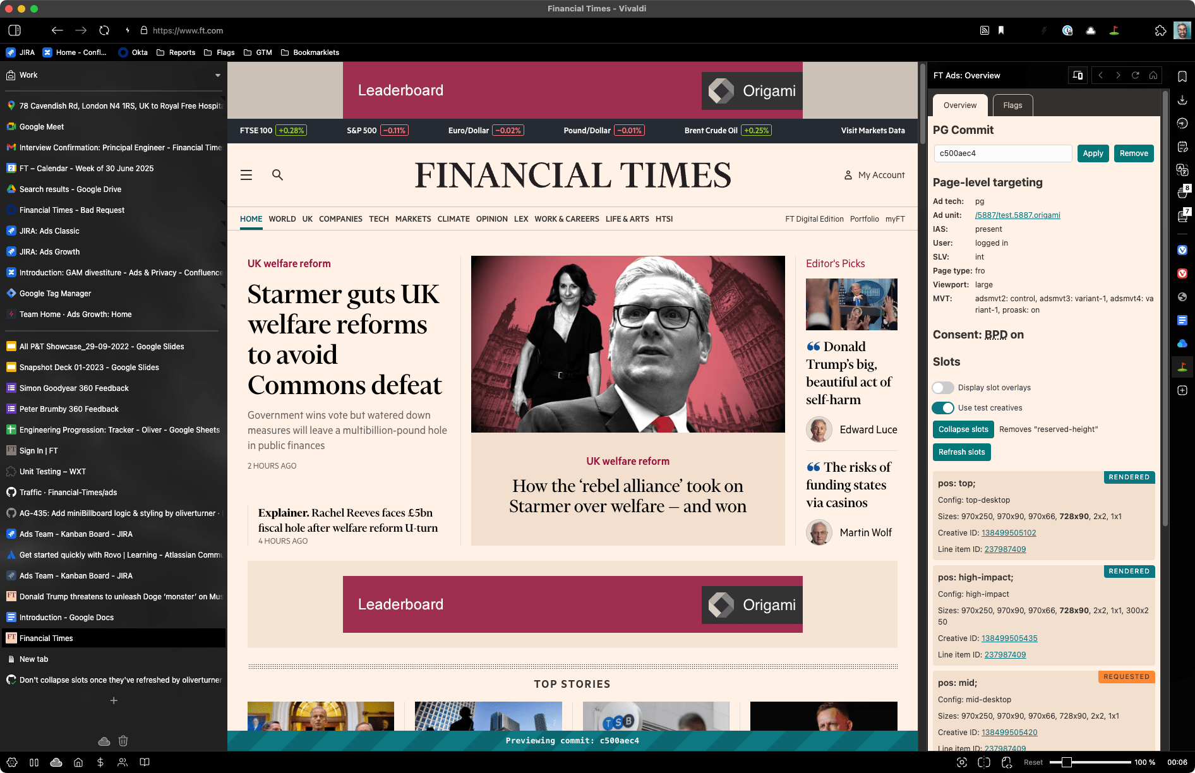
Task: Open creative ID 138499505102 link
Action: click(x=1009, y=533)
